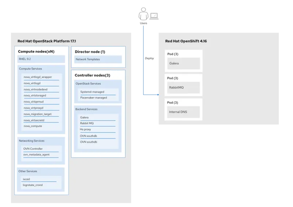Select the Network Templates box
Viewport: 293px width, 207px height.
(98, 59)
